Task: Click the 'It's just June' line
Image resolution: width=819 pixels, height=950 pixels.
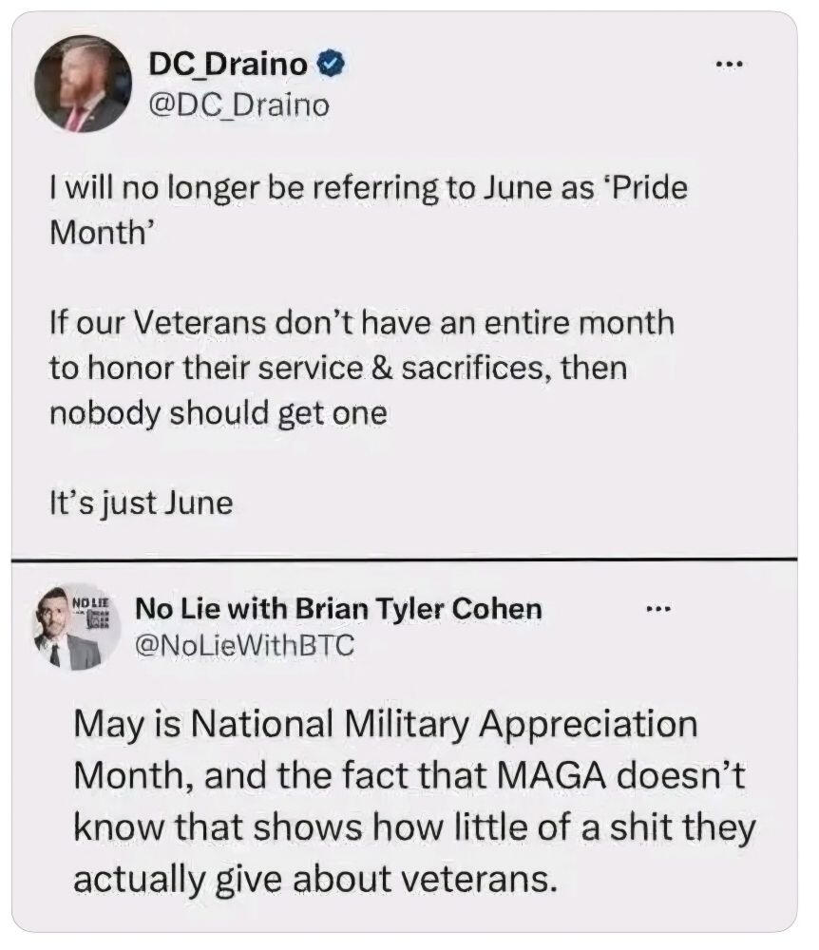Action: coord(142,503)
